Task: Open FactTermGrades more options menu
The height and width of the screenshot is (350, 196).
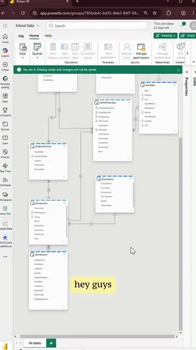Action: 128,102
